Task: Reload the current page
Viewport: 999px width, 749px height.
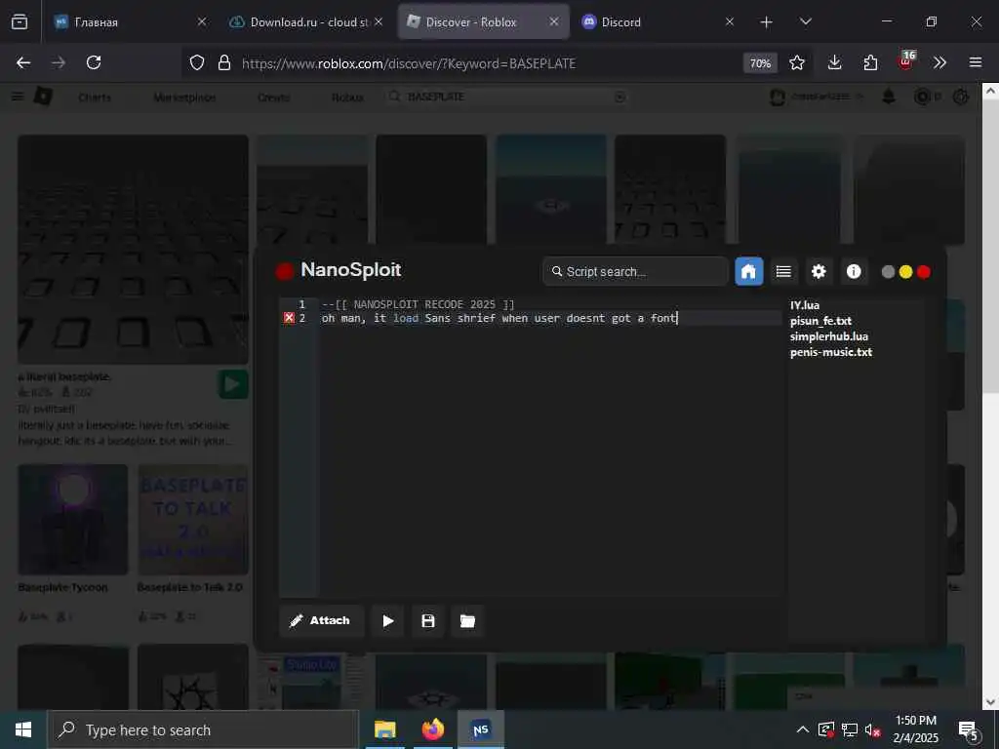Action: pyautogui.click(x=94, y=62)
